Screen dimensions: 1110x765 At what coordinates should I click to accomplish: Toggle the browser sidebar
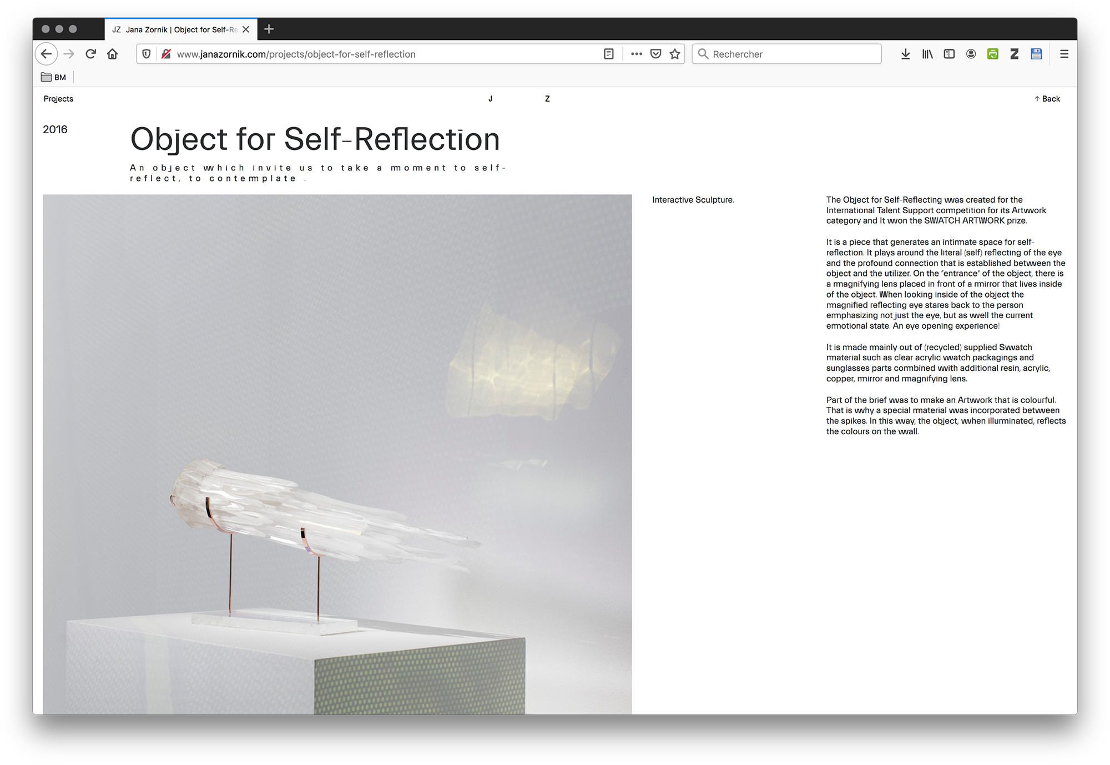click(949, 54)
